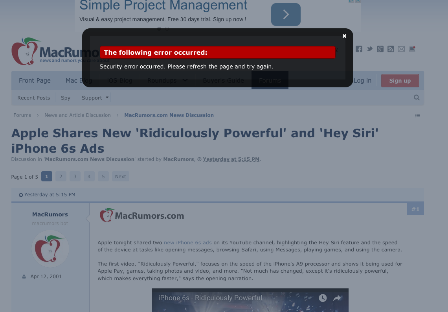This screenshot has height=312, width=448.
Task: Click MacRumors.com News Discussion breadcrumb
Action: [169, 115]
